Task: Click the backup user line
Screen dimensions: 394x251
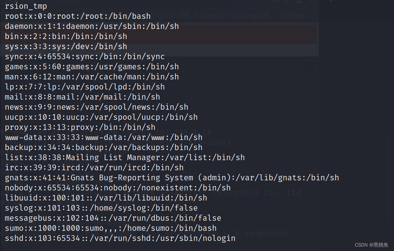Action: pyautogui.click(x=104, y=147)
